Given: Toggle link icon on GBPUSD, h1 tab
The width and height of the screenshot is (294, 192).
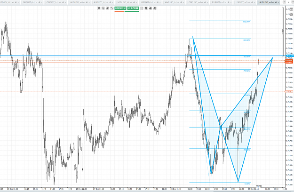Looking at the screenshot, I should (39, 2).
